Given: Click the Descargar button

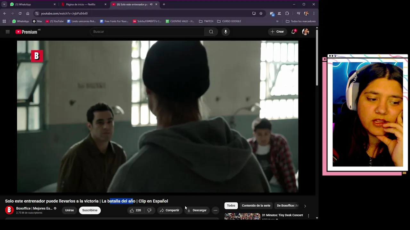Looking at the screenshot, I should [x=197, y=210].
